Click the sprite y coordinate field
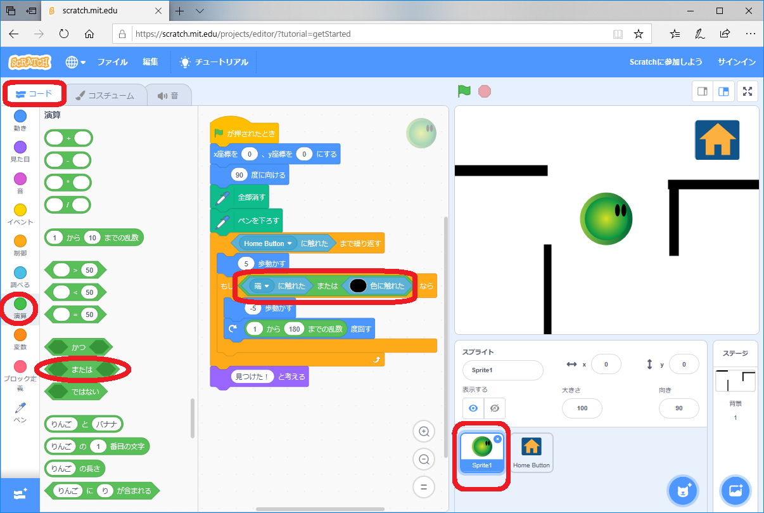 684,365
